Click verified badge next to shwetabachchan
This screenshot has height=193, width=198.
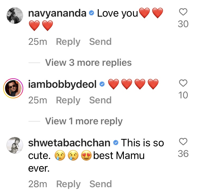coord(116,143)
